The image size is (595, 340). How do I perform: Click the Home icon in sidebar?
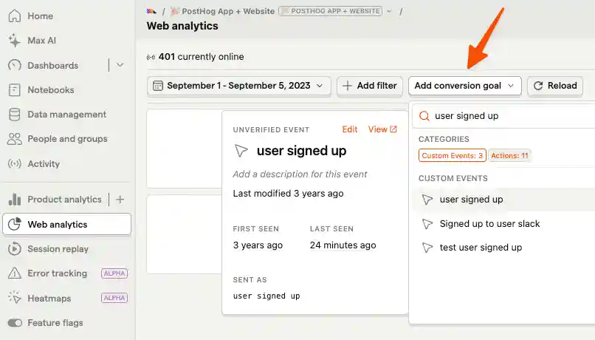pyautogui.click(x=15, y=16)
